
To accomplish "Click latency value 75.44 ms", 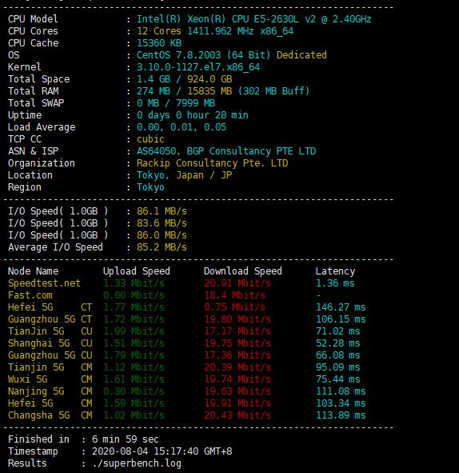I will click(337, 379).
